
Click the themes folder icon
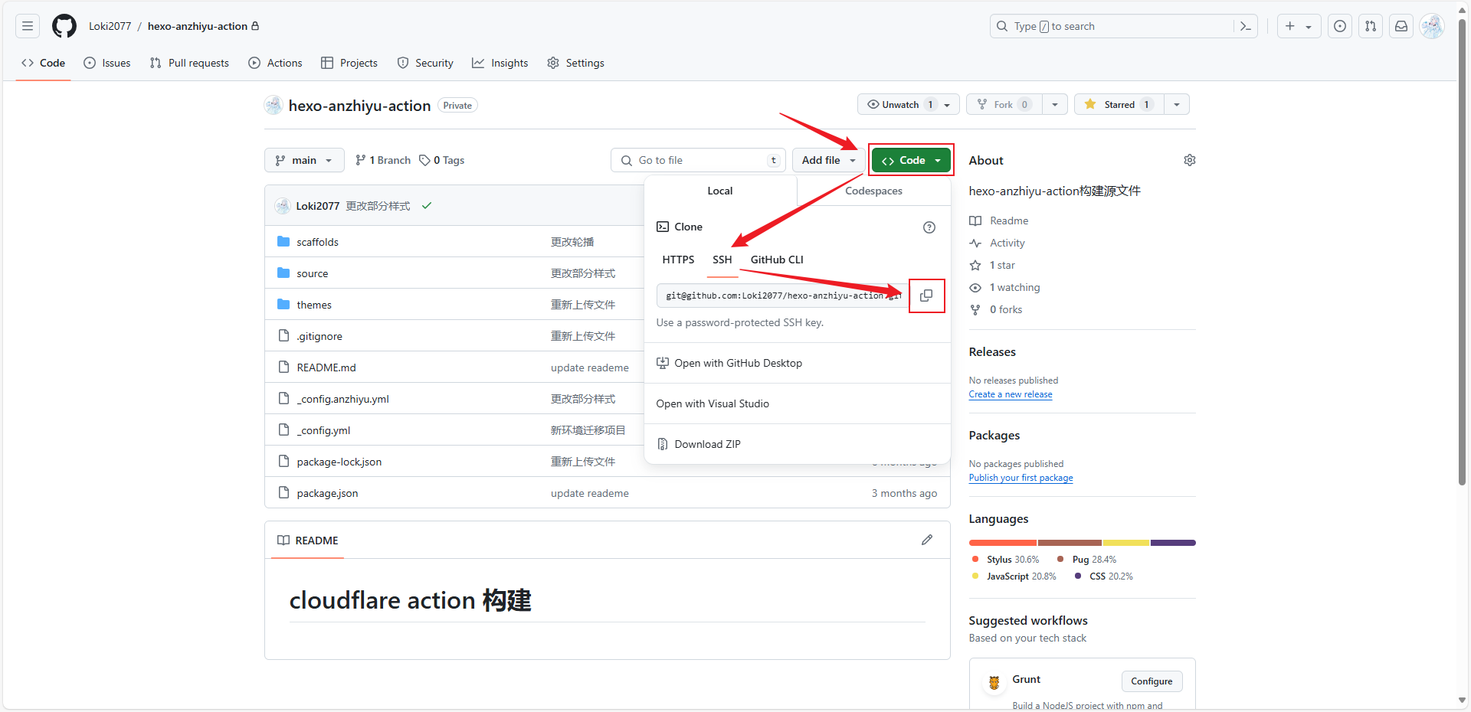coord(283,304)
